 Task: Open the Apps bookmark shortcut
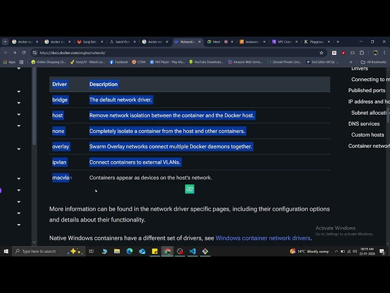pos(9,62)
